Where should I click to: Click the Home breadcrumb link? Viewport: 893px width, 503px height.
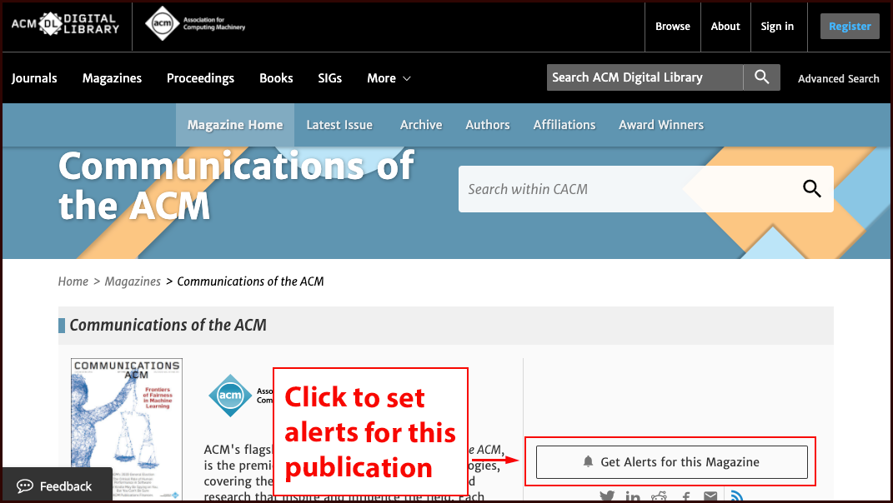pos(73,281)
